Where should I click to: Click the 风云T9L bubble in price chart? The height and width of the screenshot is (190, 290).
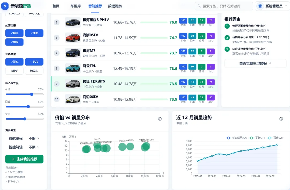[97, 145]
